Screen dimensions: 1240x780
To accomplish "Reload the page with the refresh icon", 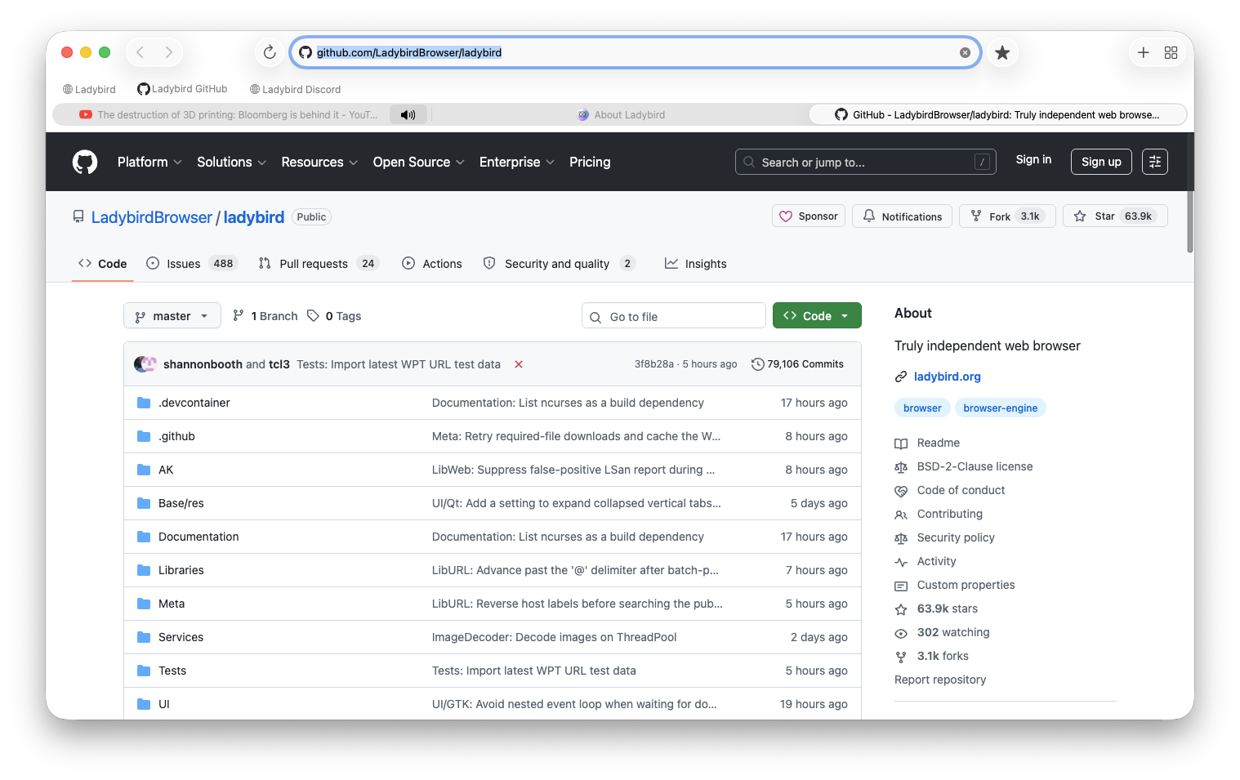I will click(270, 52).
